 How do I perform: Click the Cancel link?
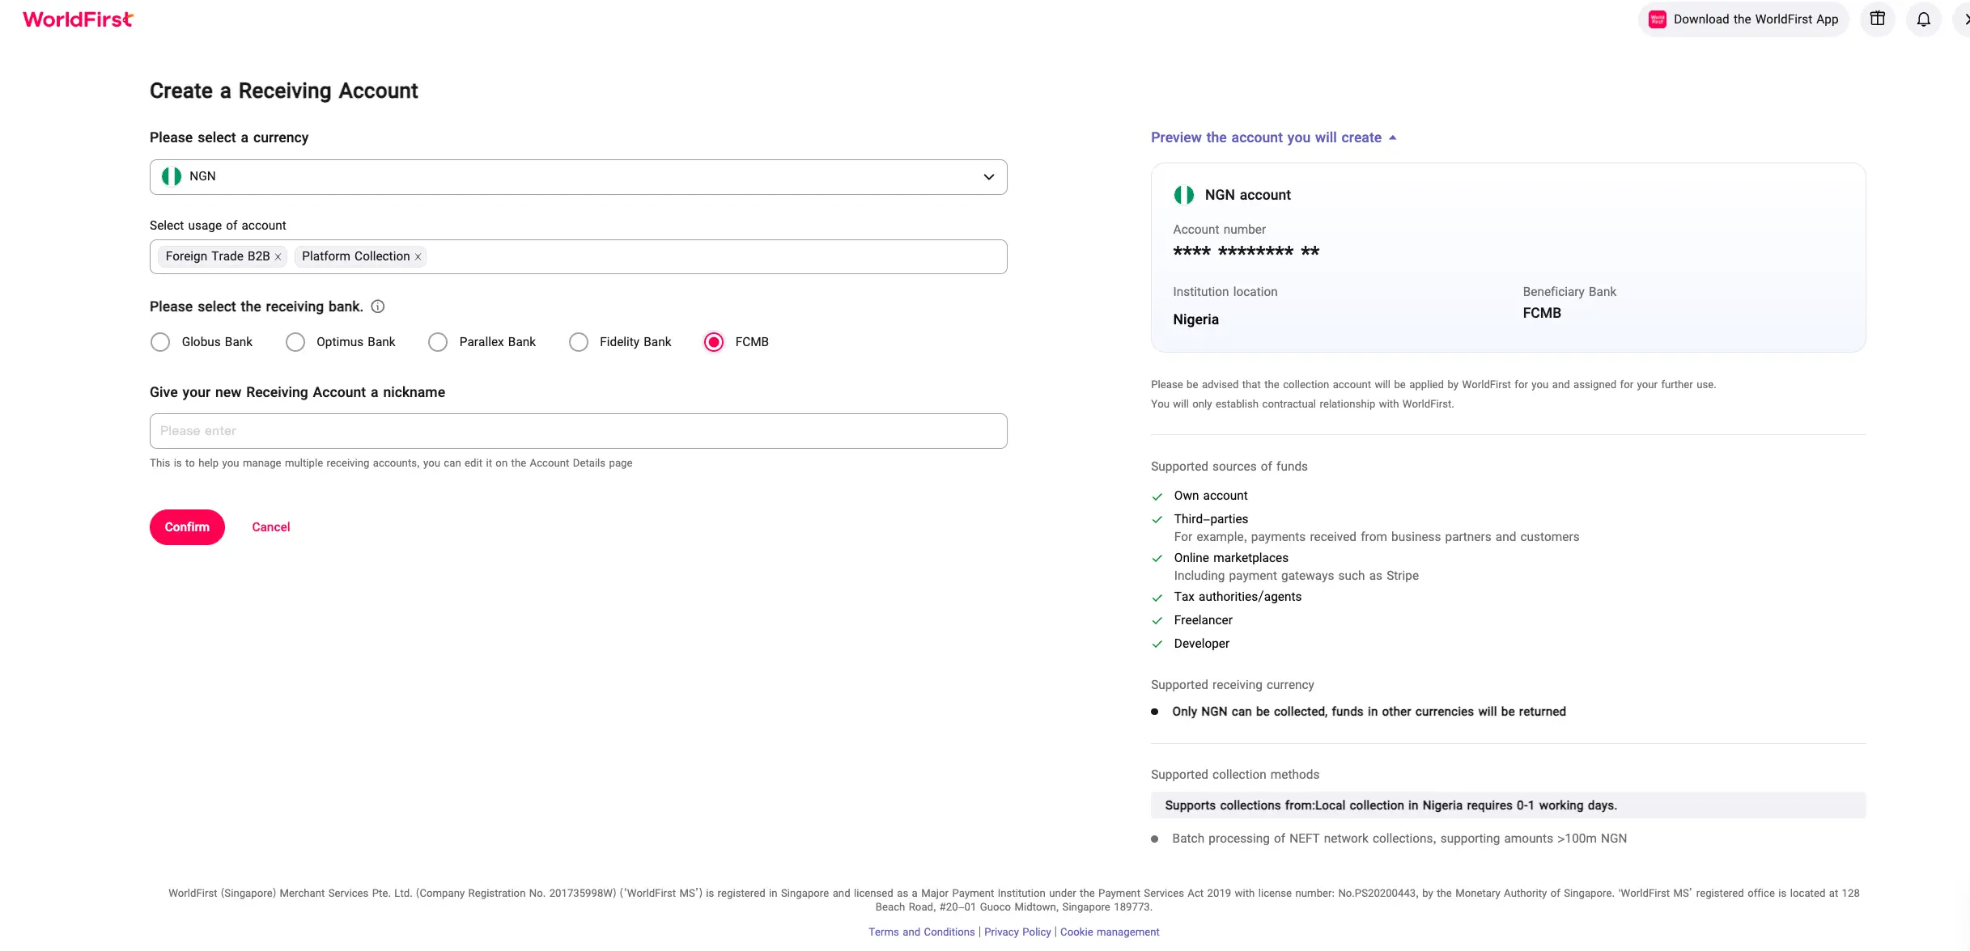[x=270, y=527]
